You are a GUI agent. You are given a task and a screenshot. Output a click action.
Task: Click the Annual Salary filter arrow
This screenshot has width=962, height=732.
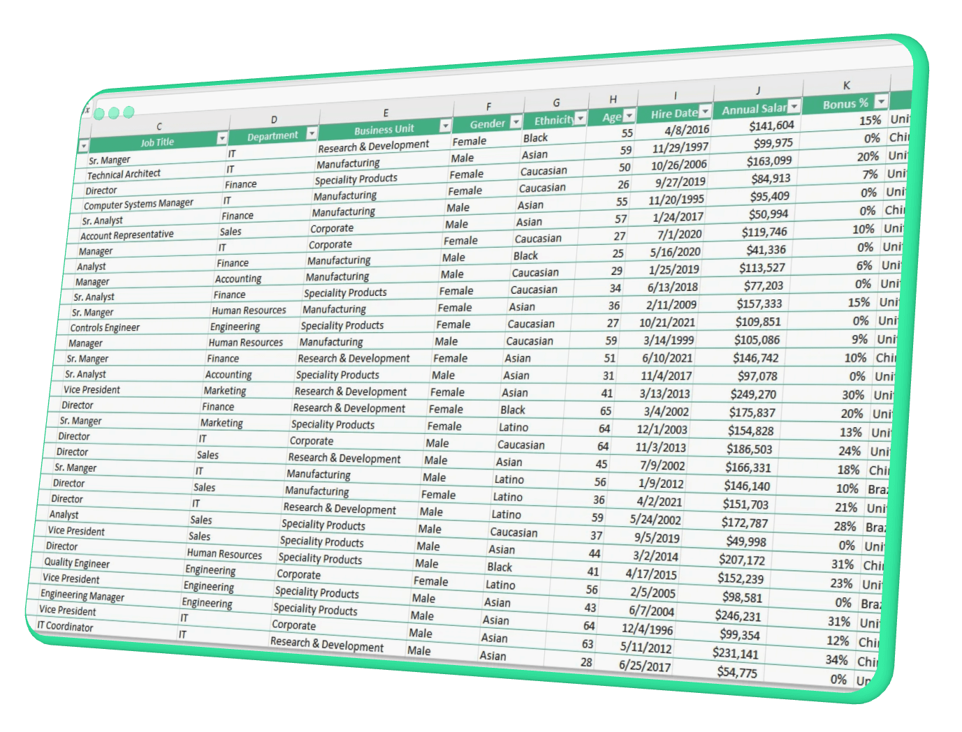(x=794, y=107)
